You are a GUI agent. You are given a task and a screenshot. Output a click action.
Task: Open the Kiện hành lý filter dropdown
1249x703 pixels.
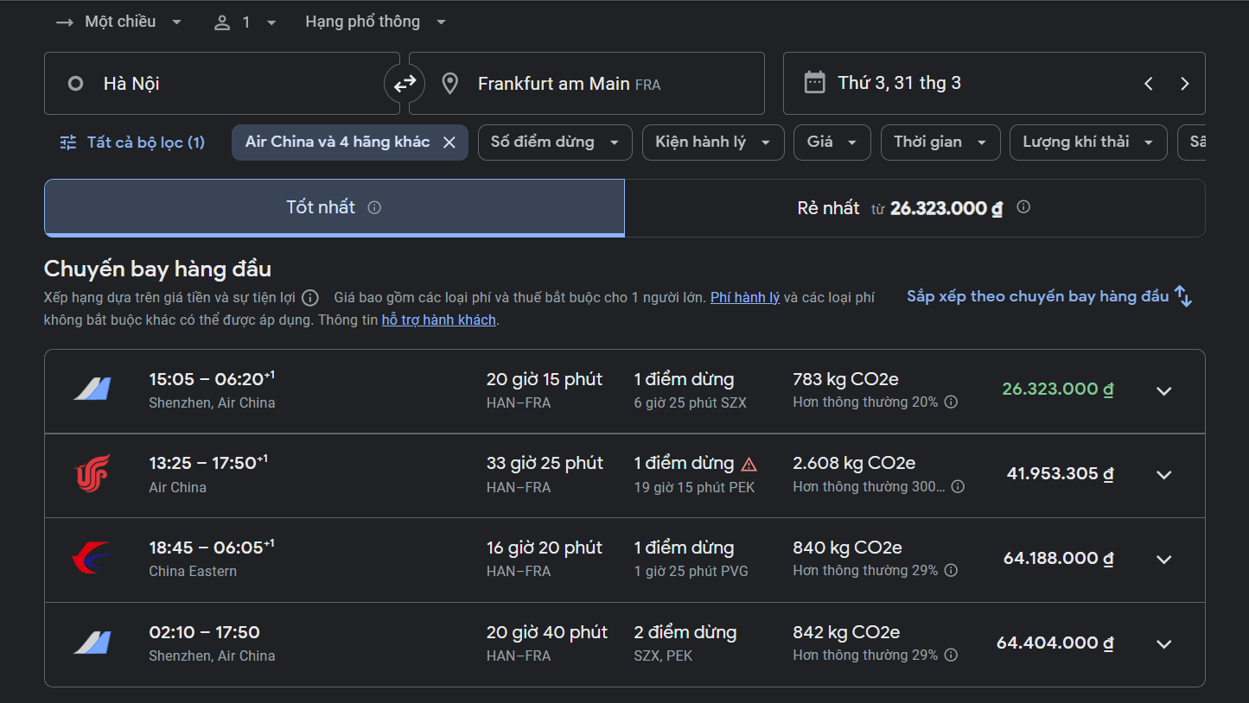712,142
